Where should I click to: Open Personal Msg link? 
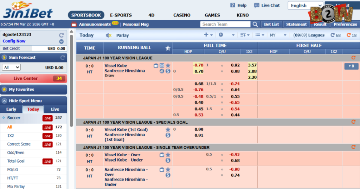[135, 24]
